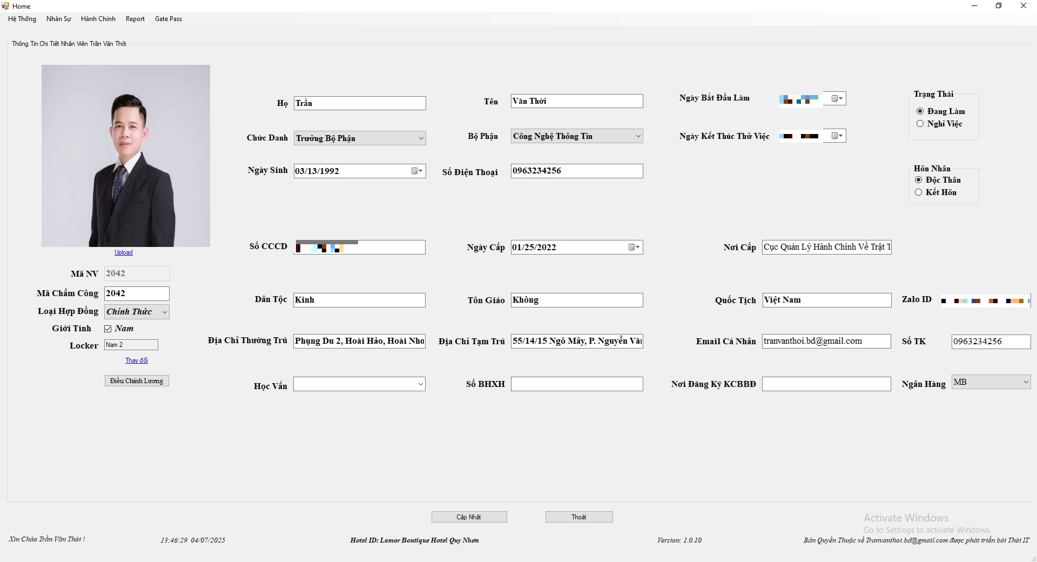Screen dimensions: 1037x562
Task: Open calendar for Ngày Kết Thúc Thử Việc
Action: pyautogui.click(x=837, y=136)
